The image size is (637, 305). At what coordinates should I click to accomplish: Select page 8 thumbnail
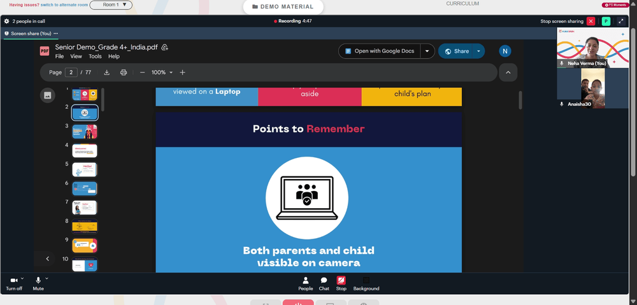[x=85, y=226]
